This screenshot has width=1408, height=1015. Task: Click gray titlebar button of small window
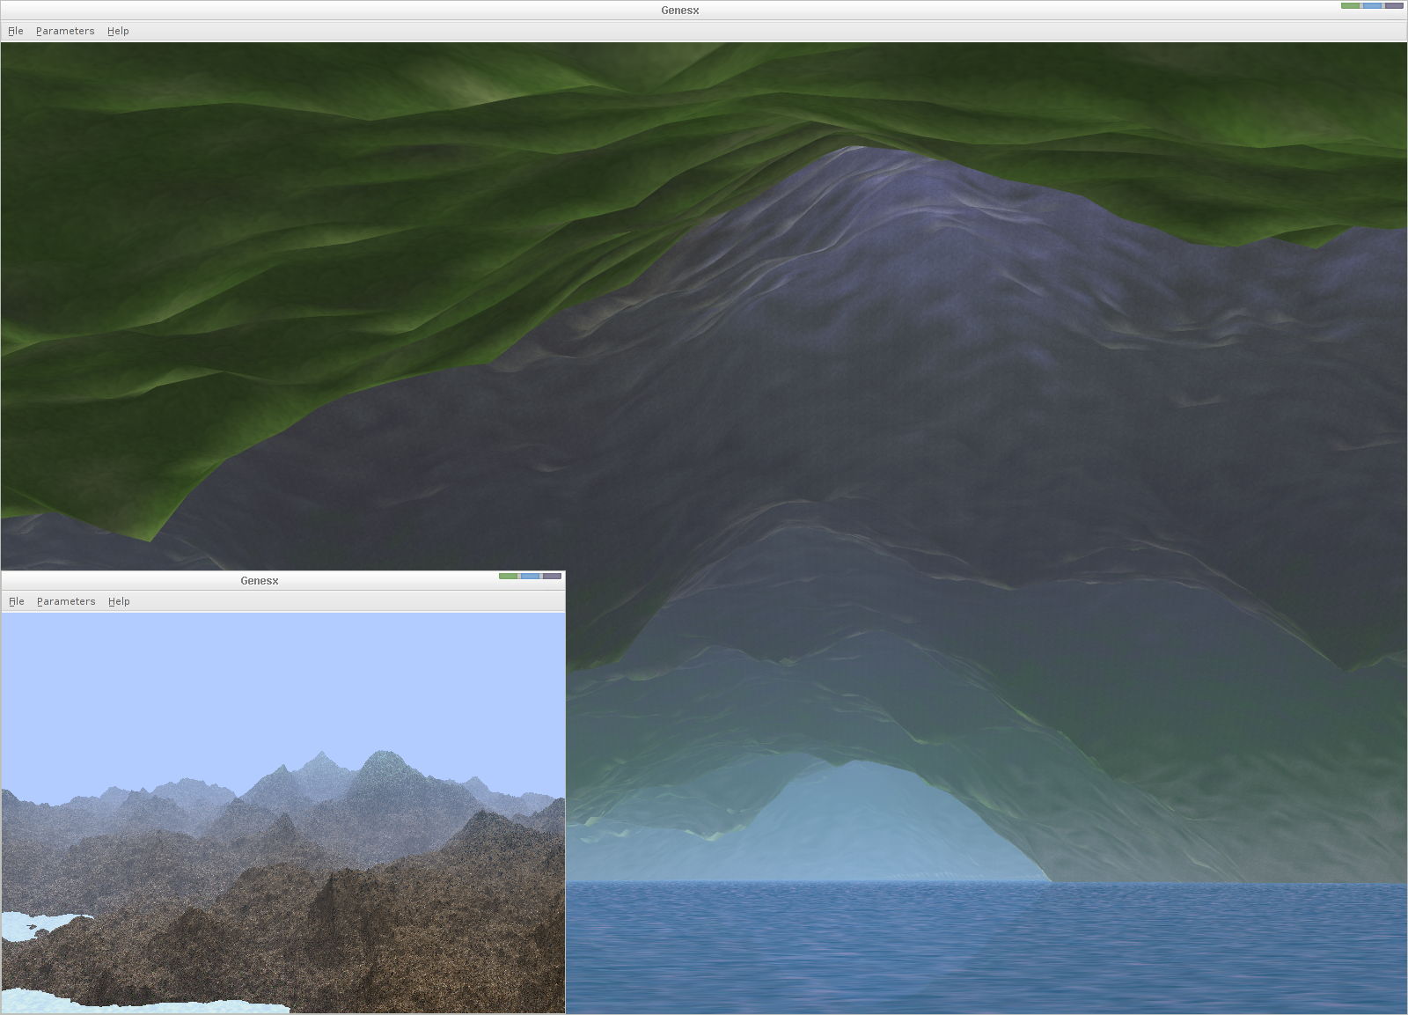[552, 577]
